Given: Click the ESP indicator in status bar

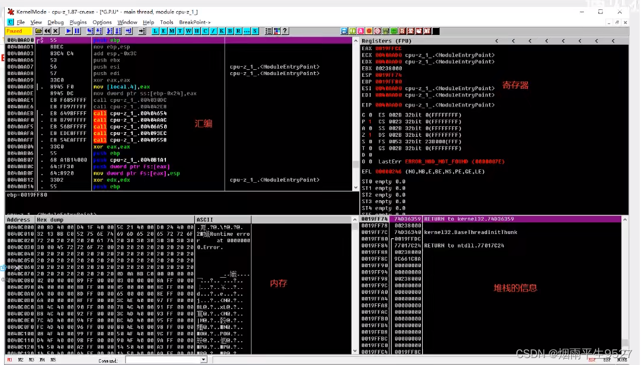Looking at the screenshot, I should pyautogui.click(x=592, y=360).
